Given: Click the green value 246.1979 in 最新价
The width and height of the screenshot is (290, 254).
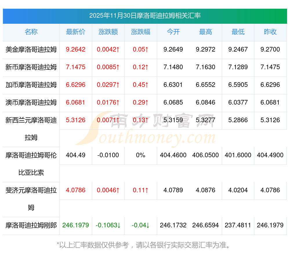Looking at the screenshot, I should (76, 225).
